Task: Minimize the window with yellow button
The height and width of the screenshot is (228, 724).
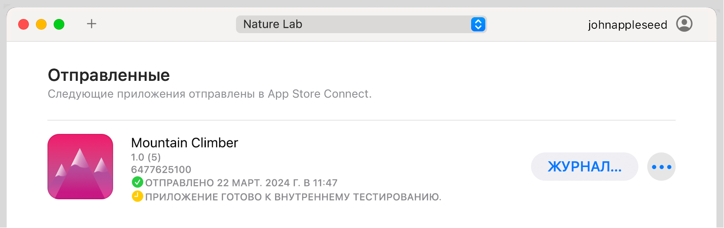Action: pos(41,24)
